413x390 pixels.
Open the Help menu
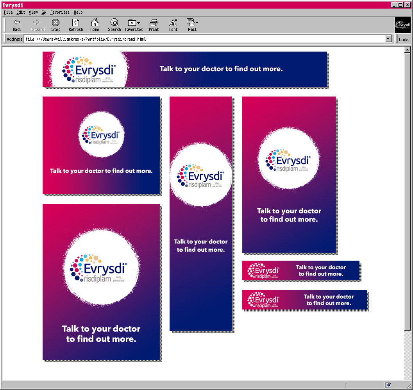pos(78,12)
